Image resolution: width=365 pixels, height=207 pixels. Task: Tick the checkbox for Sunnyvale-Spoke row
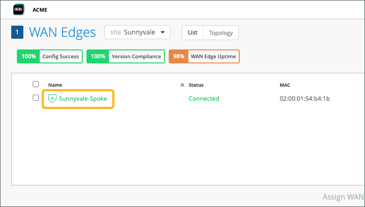point(36,98)
